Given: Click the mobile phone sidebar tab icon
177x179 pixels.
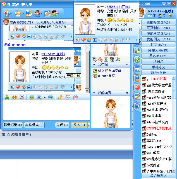Looking at the screenshot, I should 137,78.
